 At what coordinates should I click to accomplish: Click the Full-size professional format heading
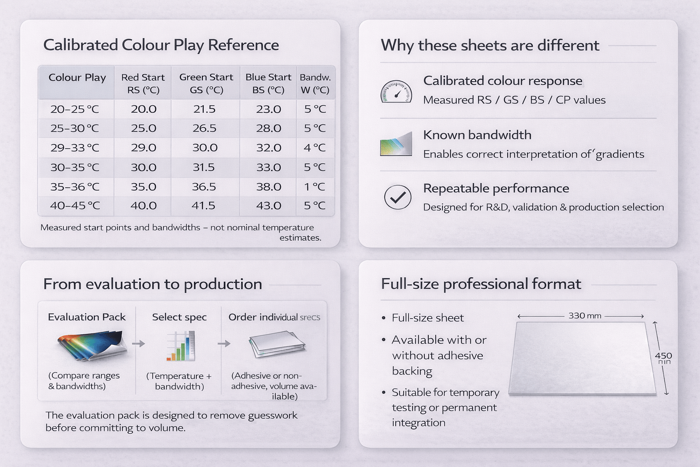(x=481, y=284)
